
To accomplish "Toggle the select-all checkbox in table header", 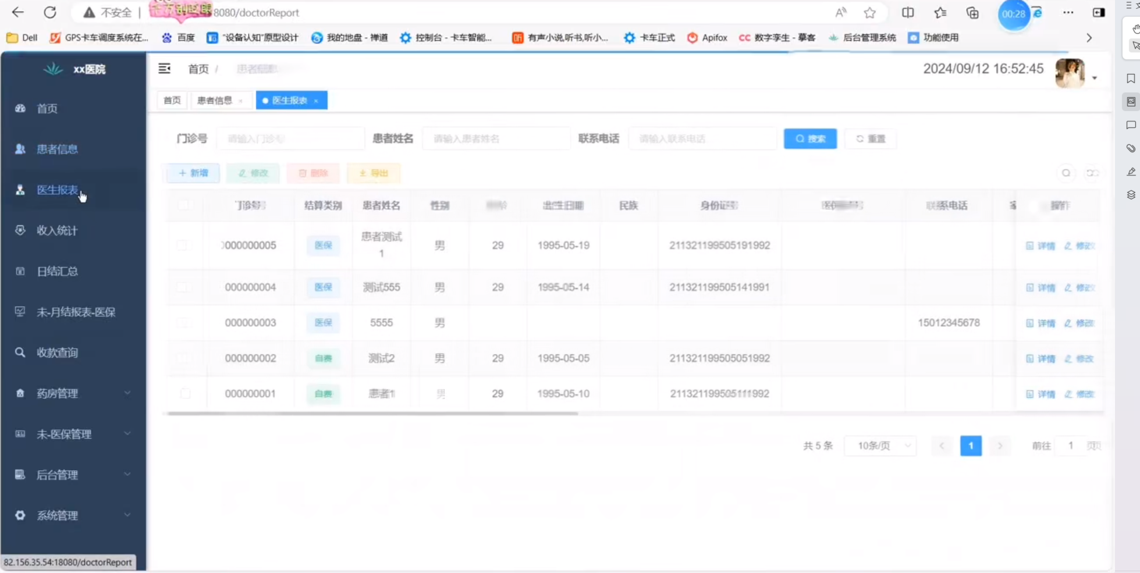I will (184, 205).
